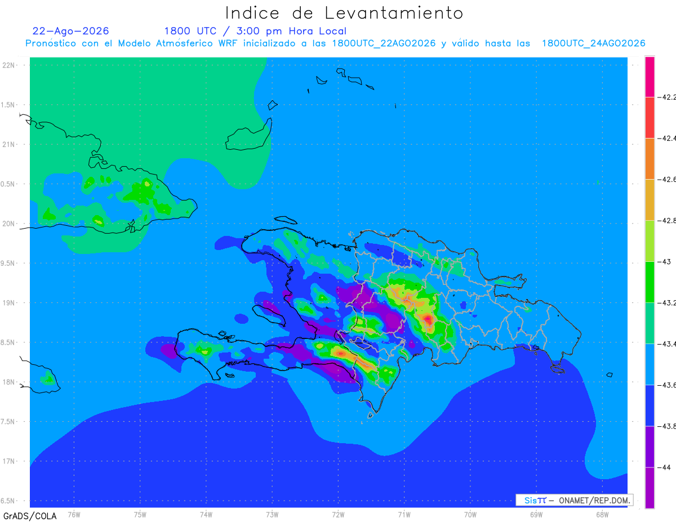The image size is (676, 522).
Task: Select the dark blue legend swatch below -43.6
Action: point(650,405)
